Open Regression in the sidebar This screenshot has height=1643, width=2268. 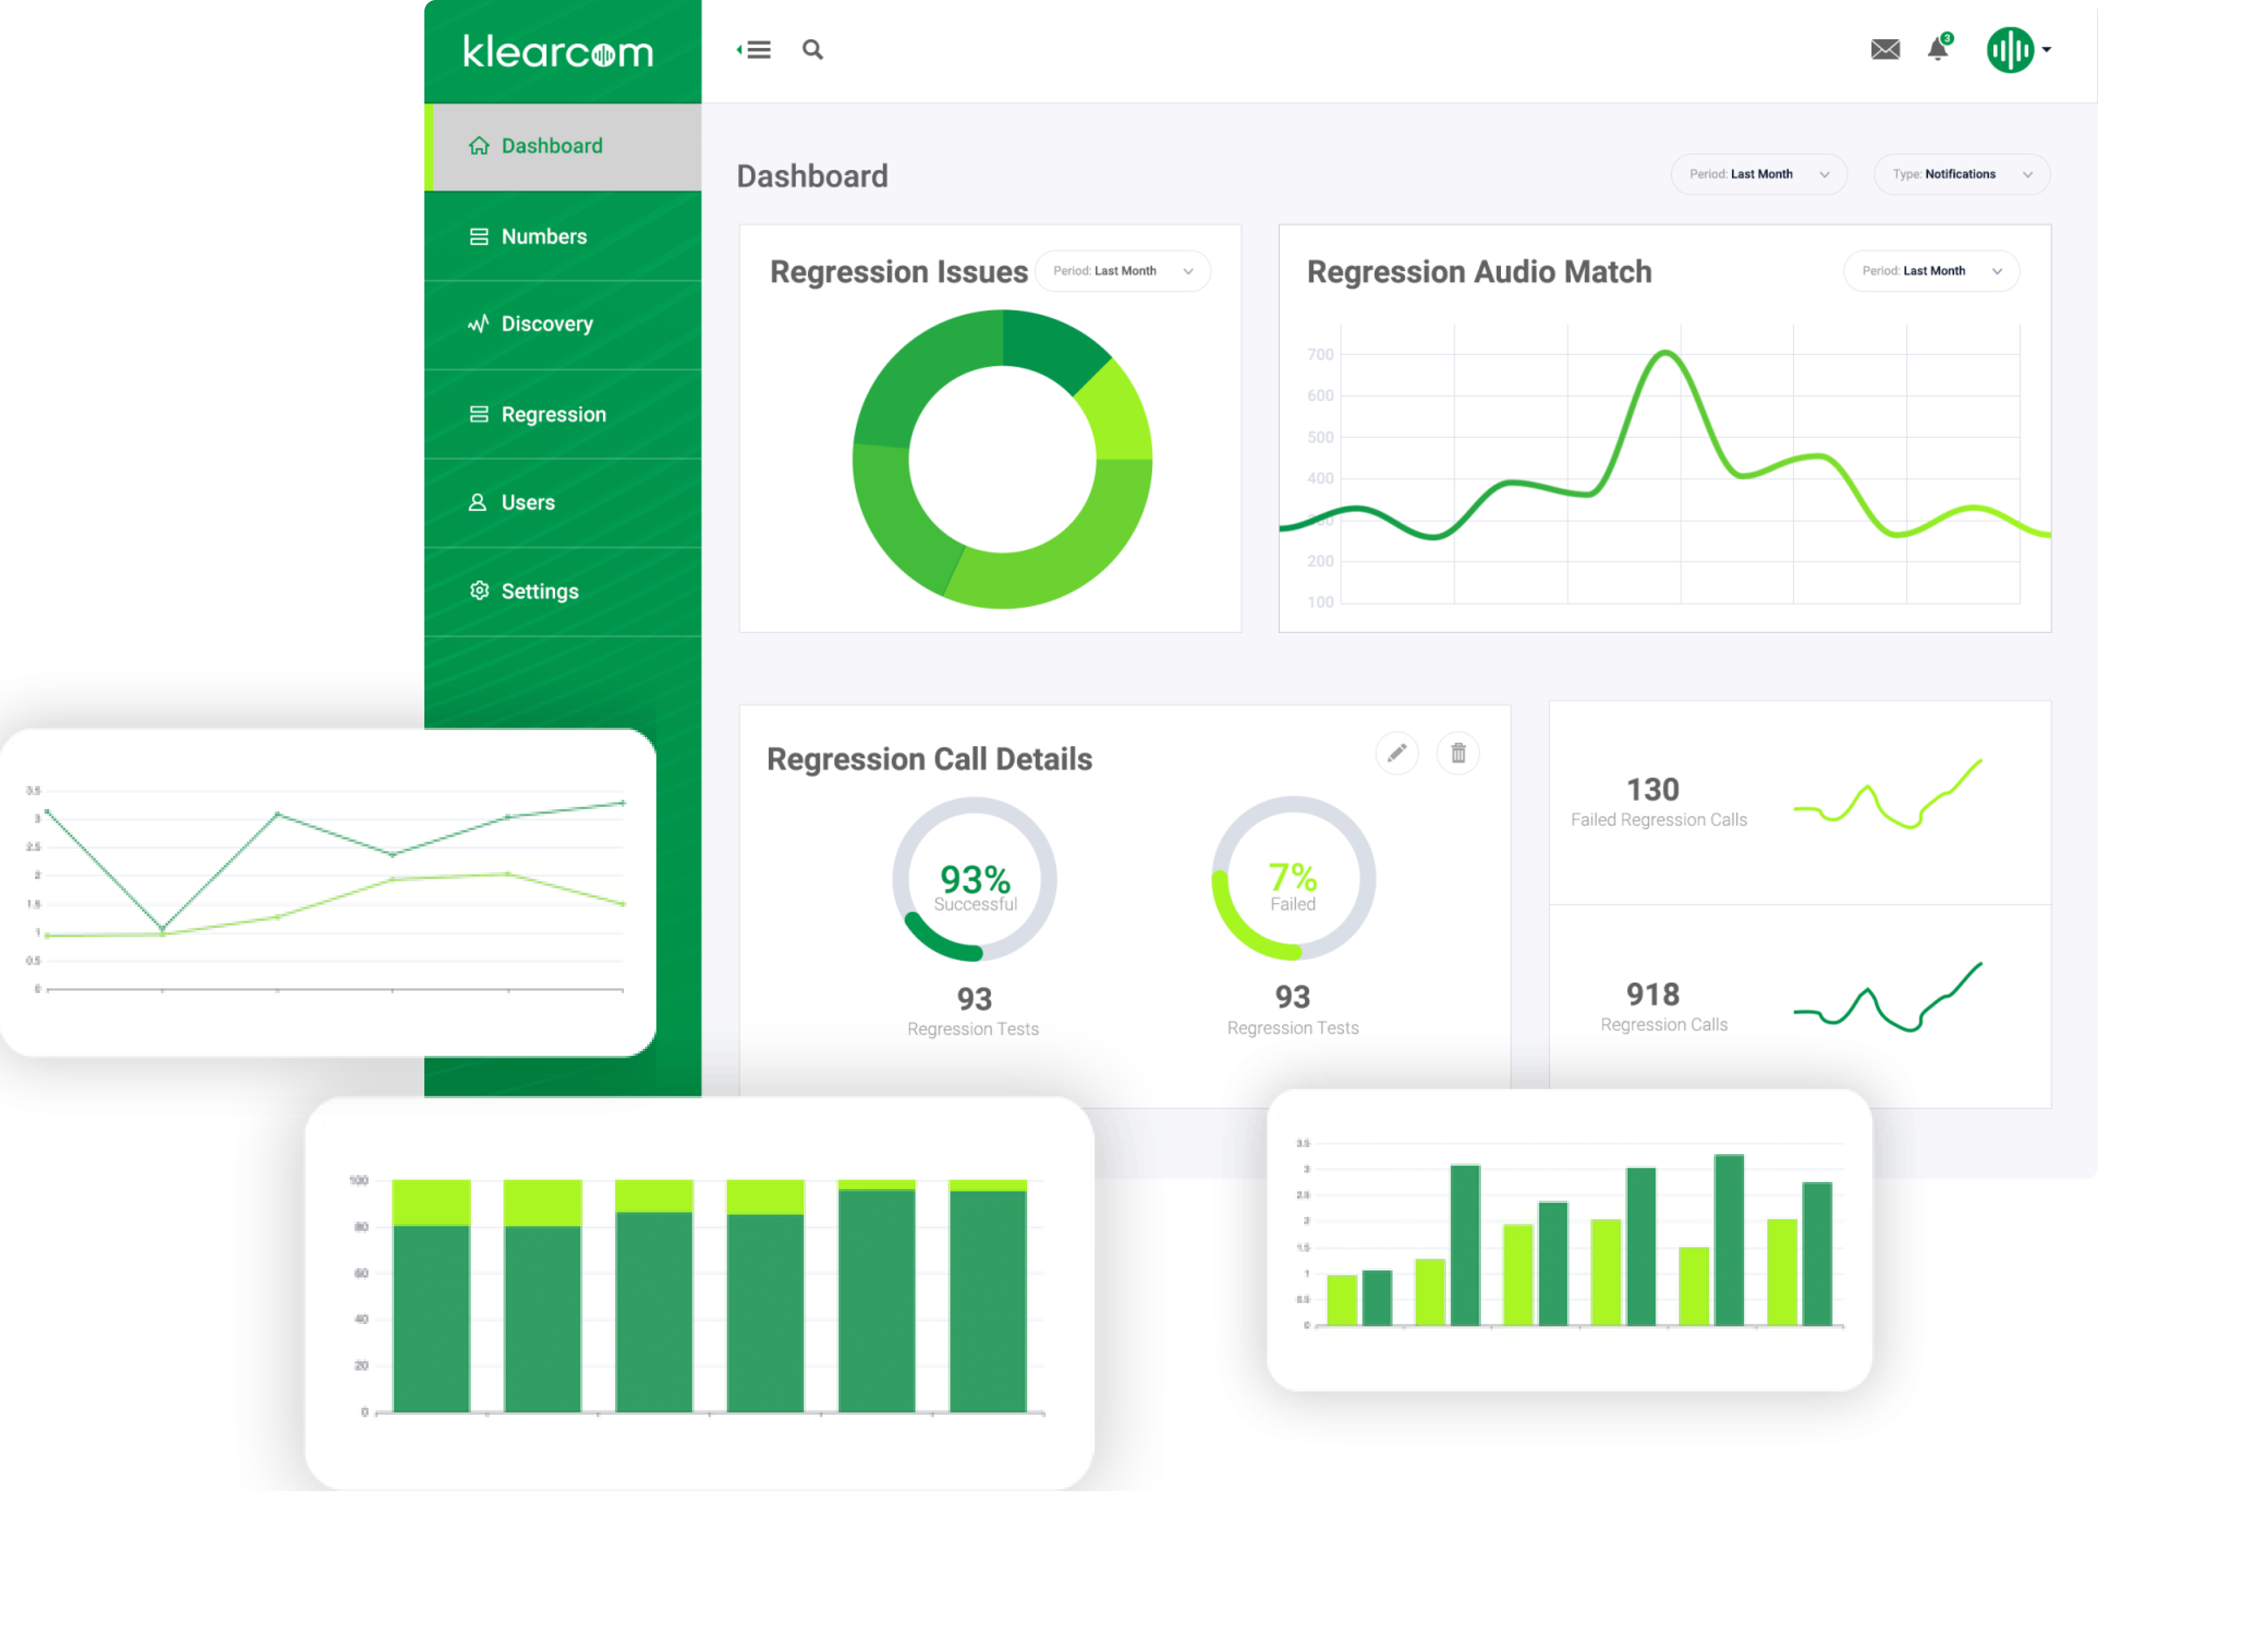point(563,414)
